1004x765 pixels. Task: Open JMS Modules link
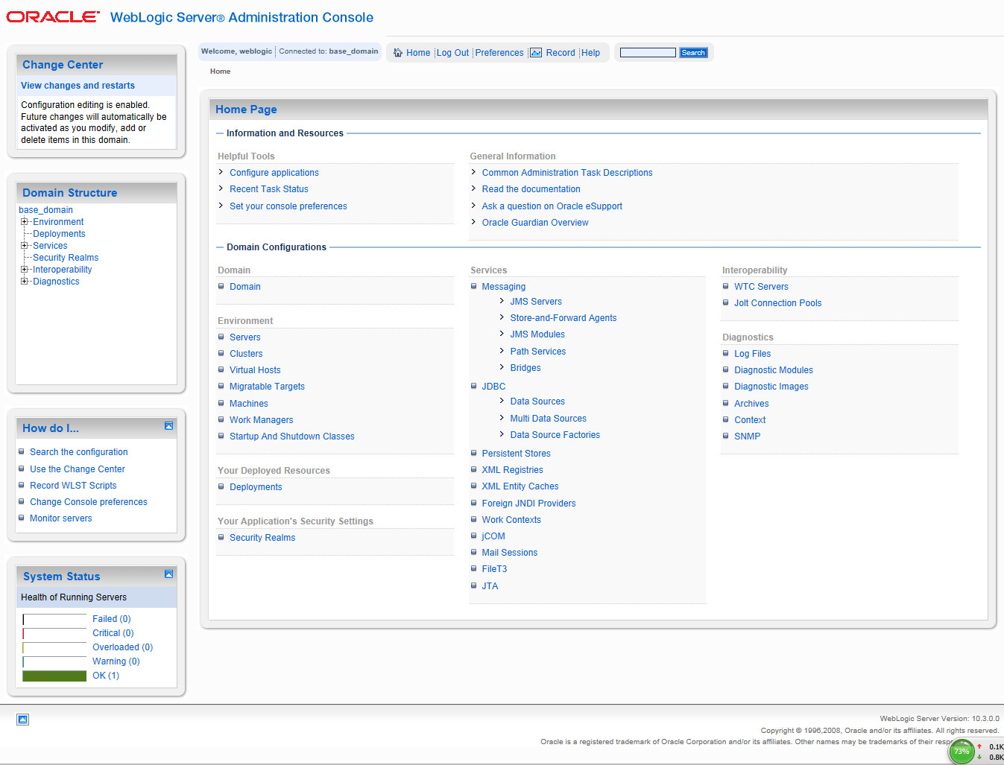coord(537,334)
